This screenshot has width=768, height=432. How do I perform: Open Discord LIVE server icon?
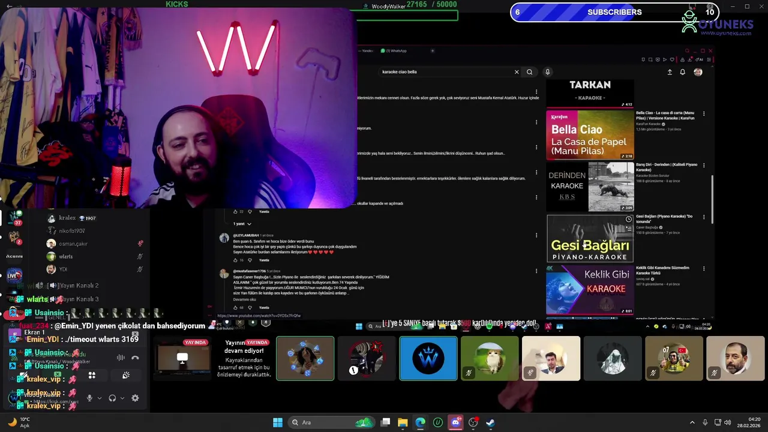[x=14, y=275]
